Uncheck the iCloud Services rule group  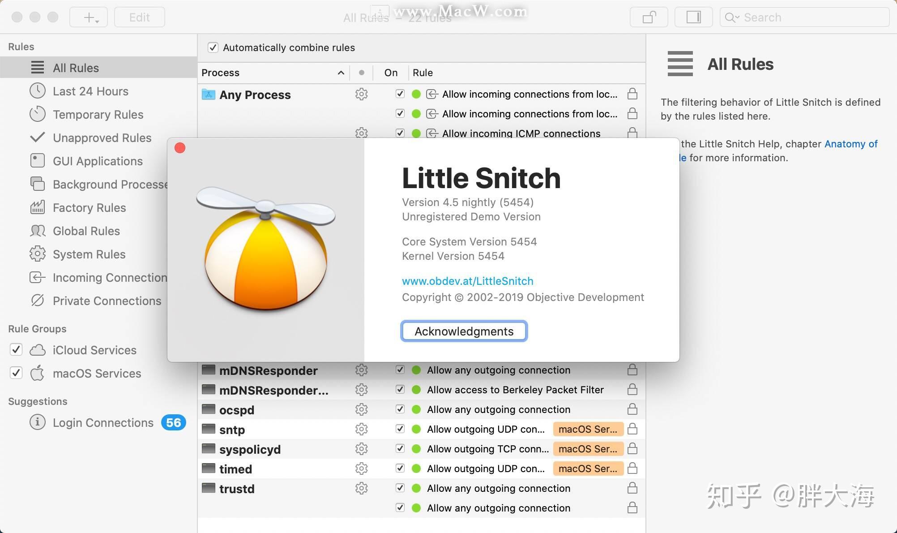[x=16, y=350]
